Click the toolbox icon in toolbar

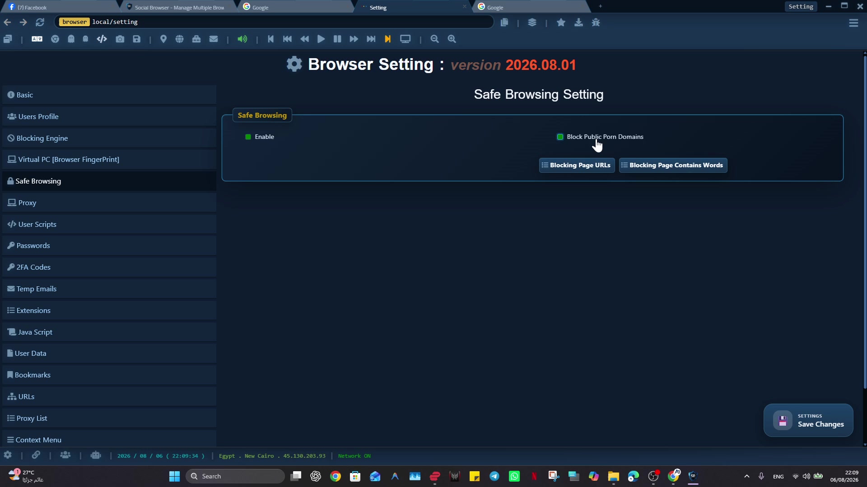tap(196, 39)
